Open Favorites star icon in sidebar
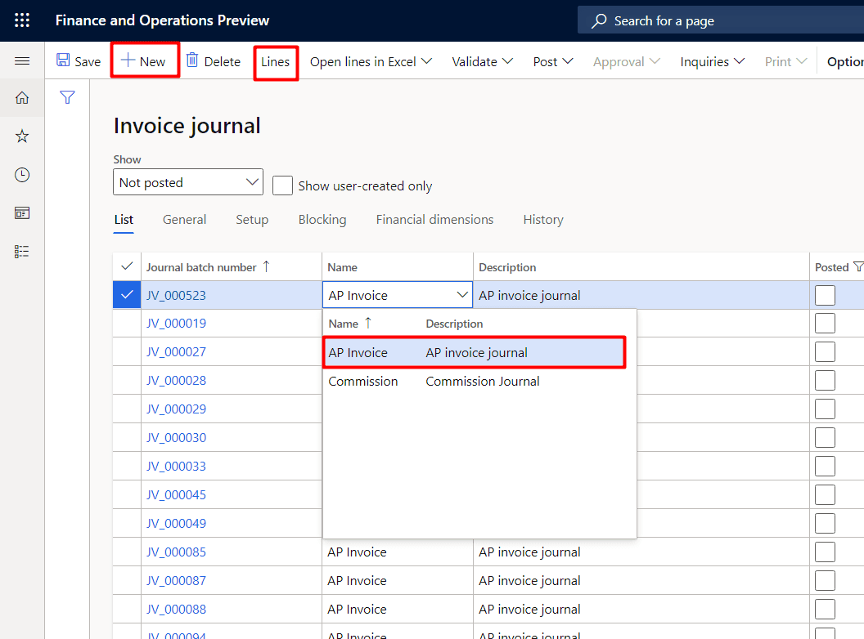This screenshot has height=639, width=864. point(22,136)
